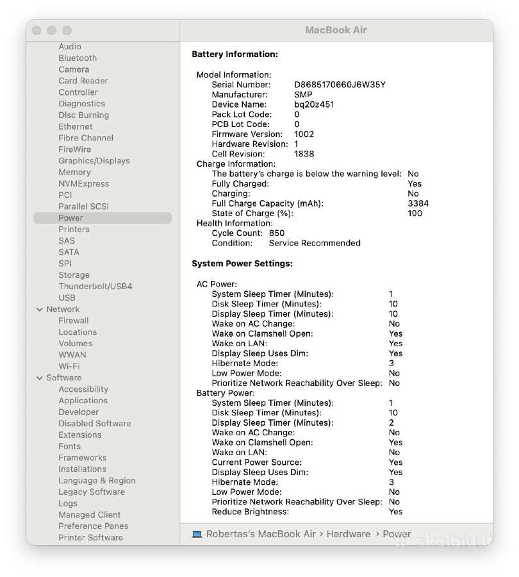Select the Software category heading
Image resolution: width=519 pixels, height=577 pixels.
pyautogui.click(x=64, y=378)
